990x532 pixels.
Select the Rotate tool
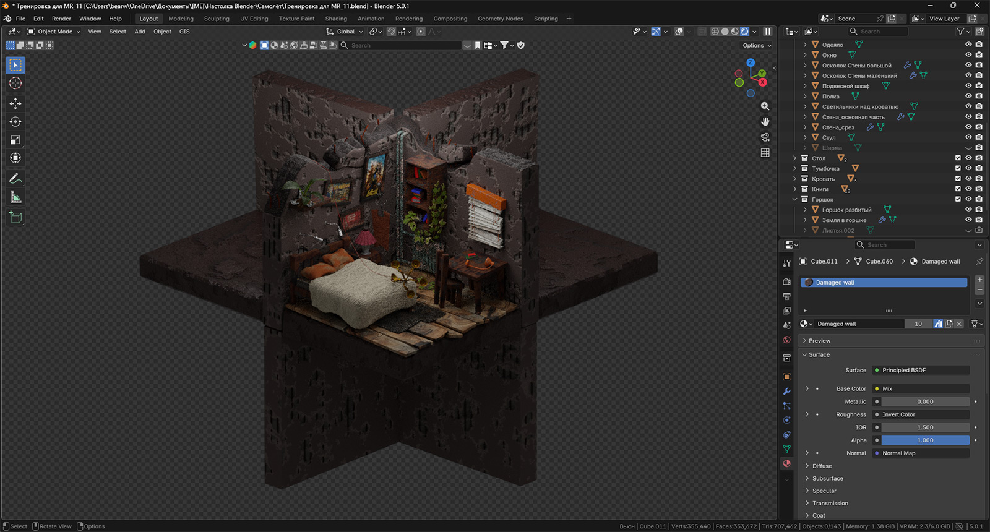click(15, 122)
